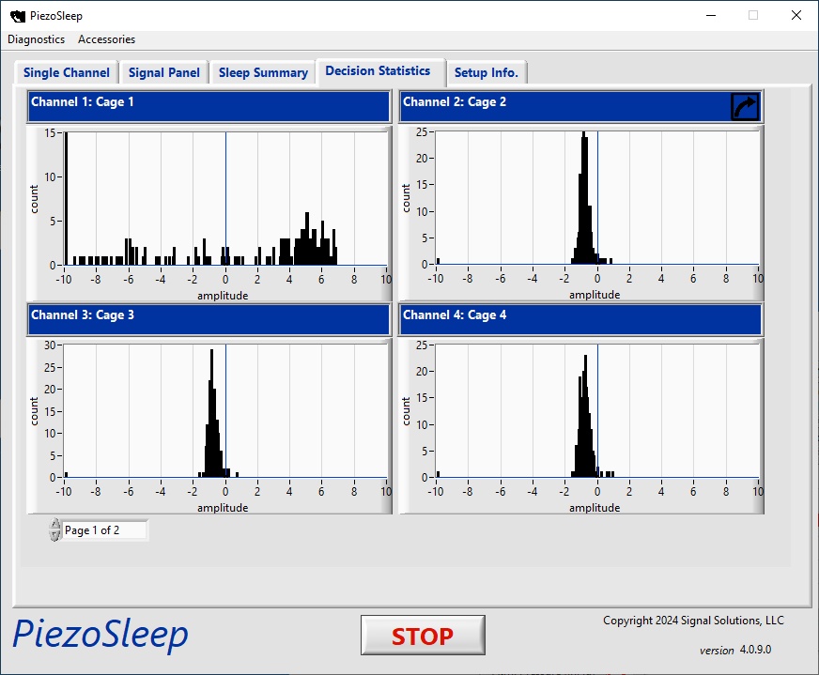Click the Channel 1 amplitude histogram plot
Viewport: 819px width, 675px height.
(225, 199)
